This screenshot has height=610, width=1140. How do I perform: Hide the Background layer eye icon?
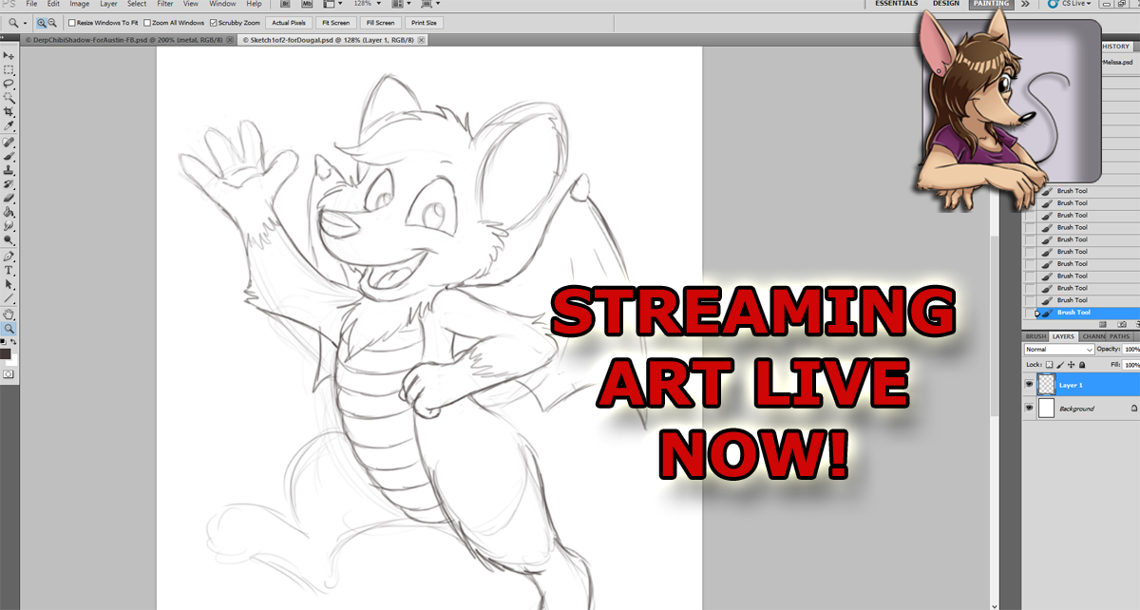tap(1030, 409)
